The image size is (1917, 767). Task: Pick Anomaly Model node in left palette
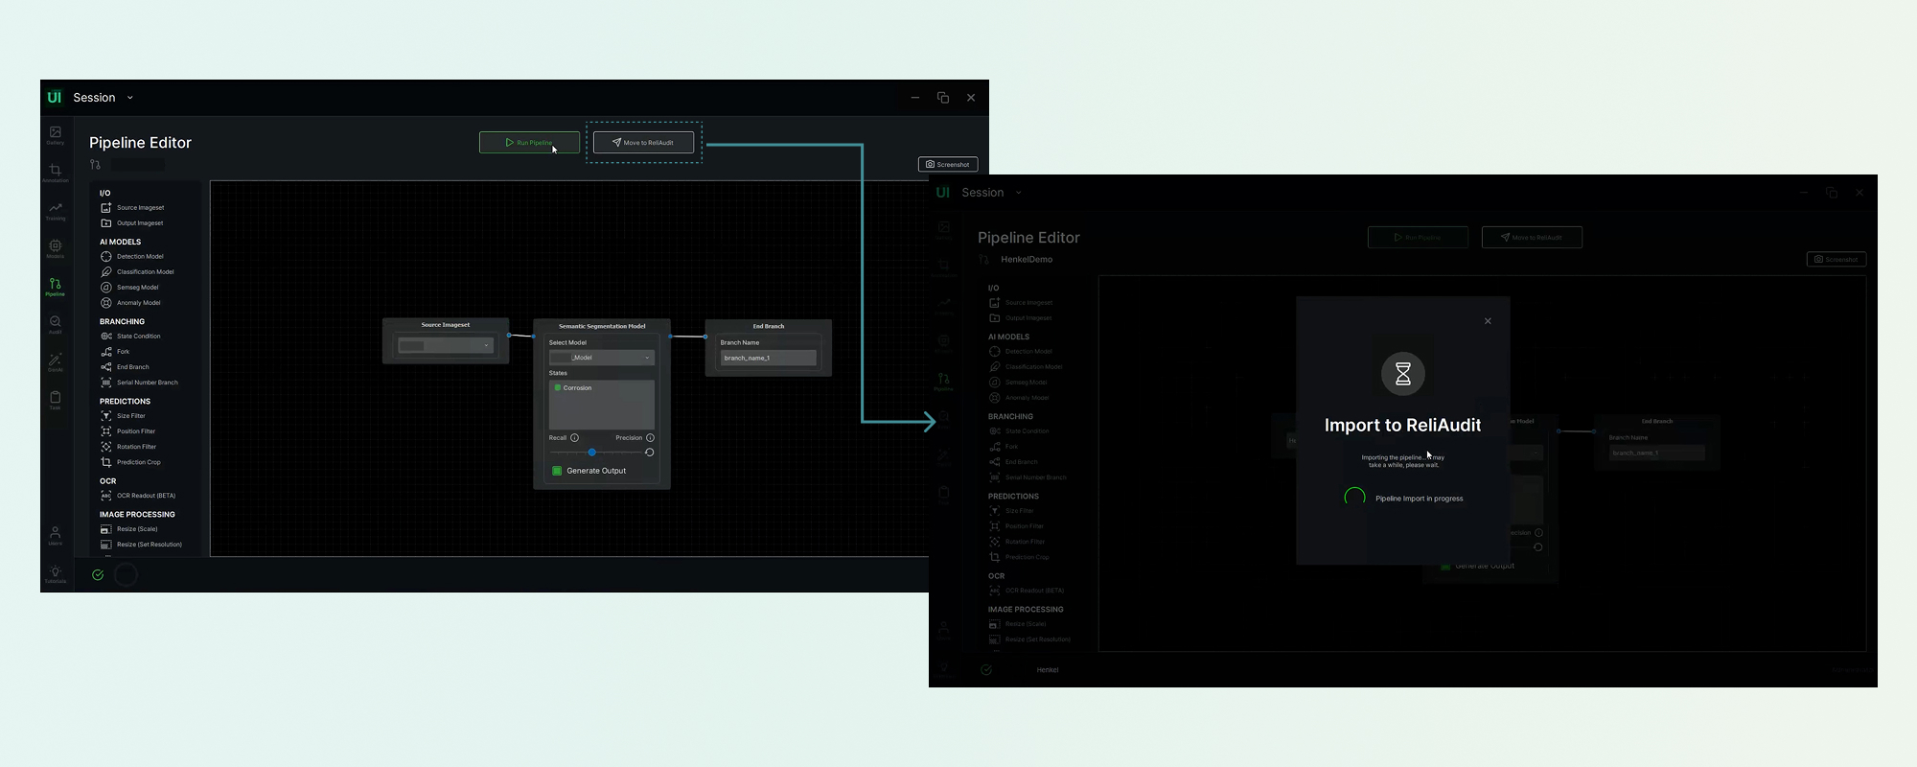130,303
